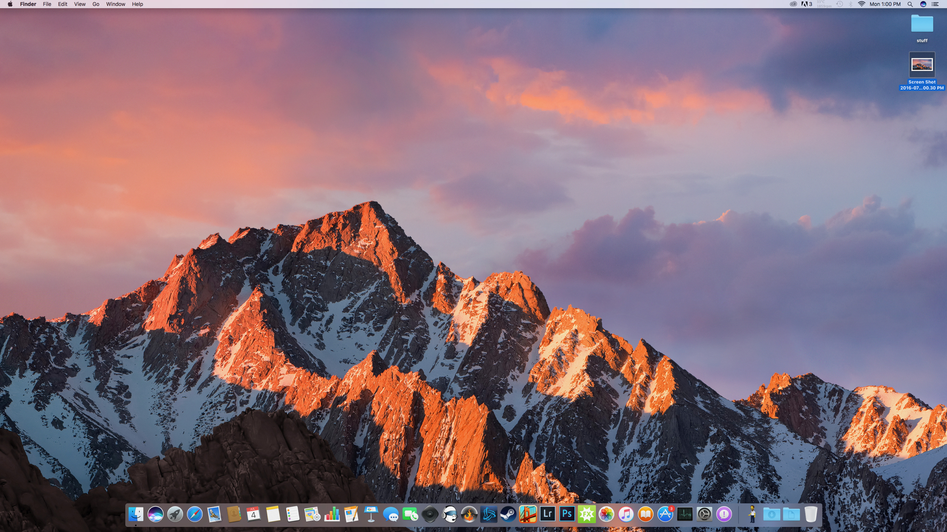Open the Apple menu

10,4
